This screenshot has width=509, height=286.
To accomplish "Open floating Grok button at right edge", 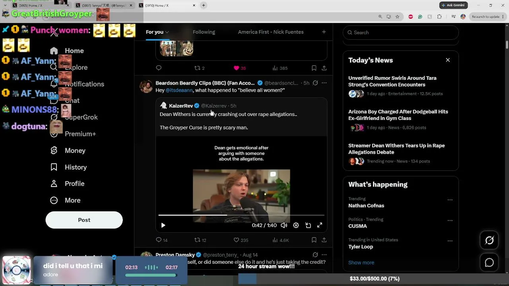I will coord(490,240).
